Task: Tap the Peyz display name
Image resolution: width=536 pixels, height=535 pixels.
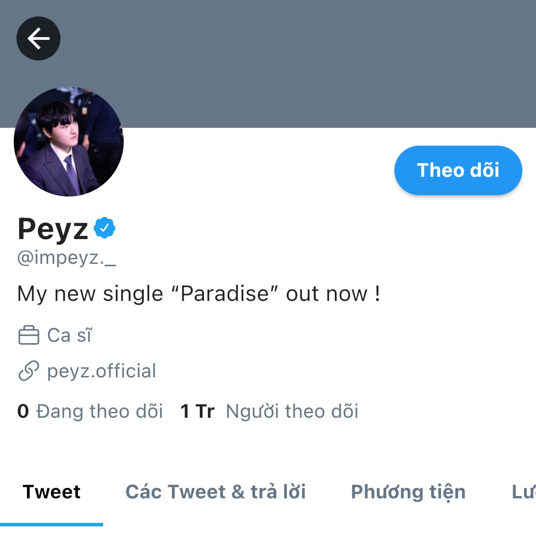Action: click(53, 229)
